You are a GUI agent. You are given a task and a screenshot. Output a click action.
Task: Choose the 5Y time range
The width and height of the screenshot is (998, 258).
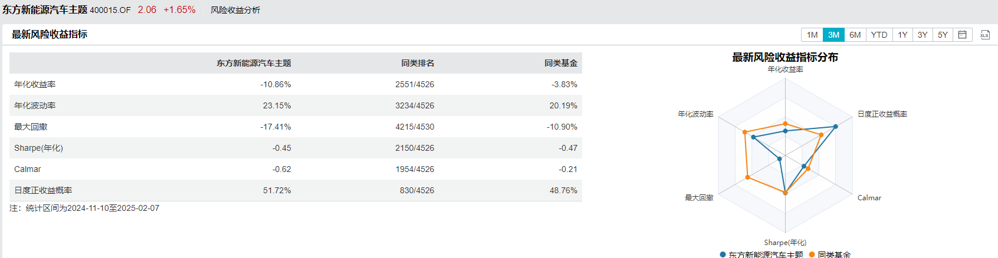click(x=943, y=35)
